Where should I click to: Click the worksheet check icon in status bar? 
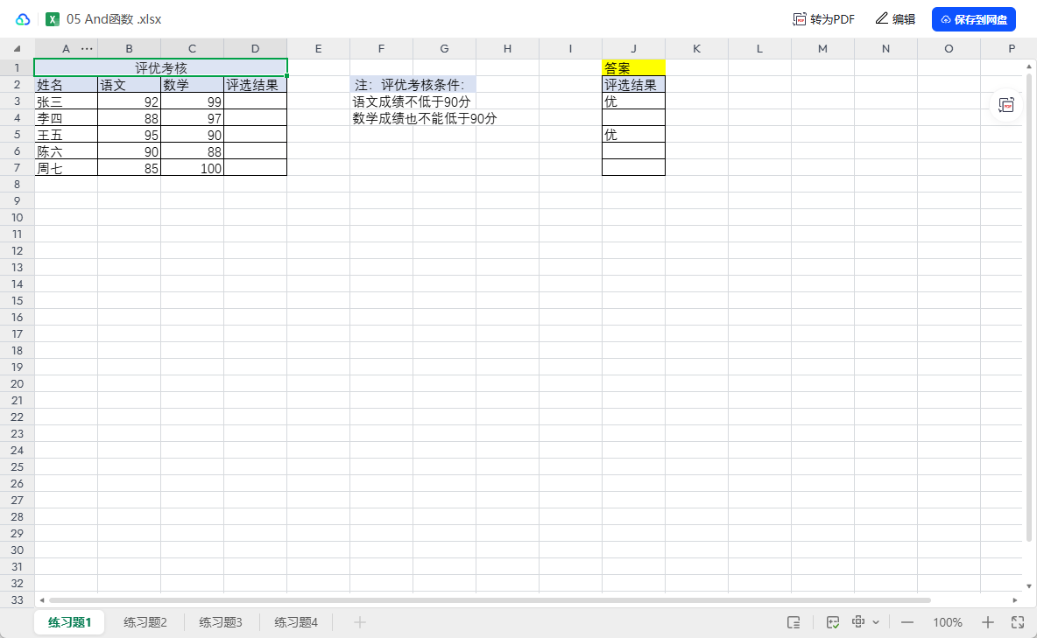[x=832, y=621]
